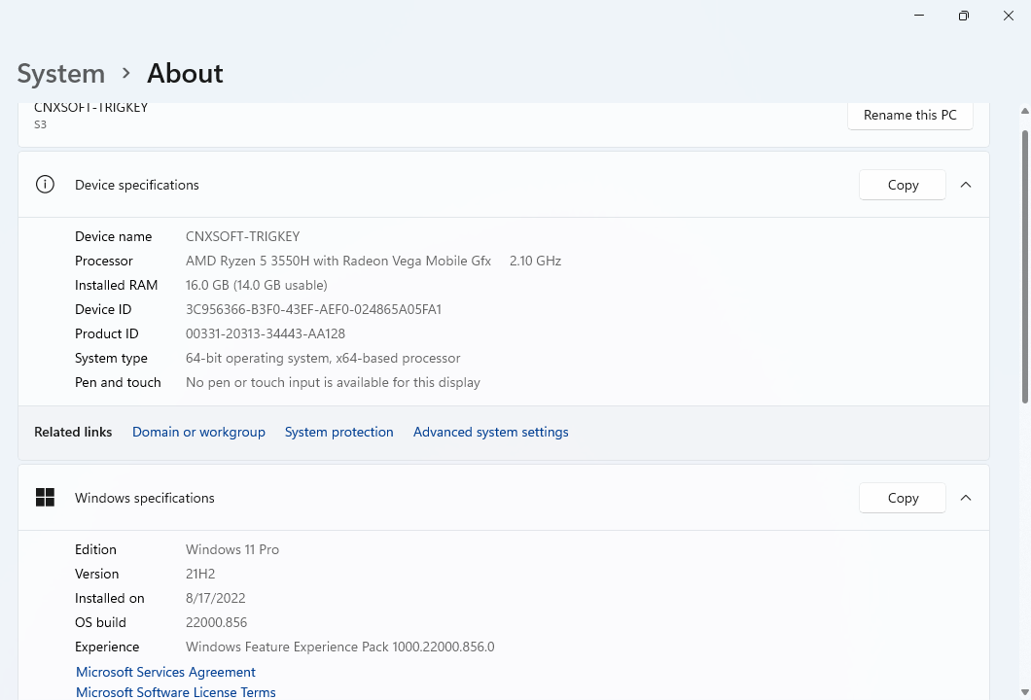1031x700 pixels.
Task: Click the Product ID value 00331-20313-34443-AA128
Action: pos(265,333)
